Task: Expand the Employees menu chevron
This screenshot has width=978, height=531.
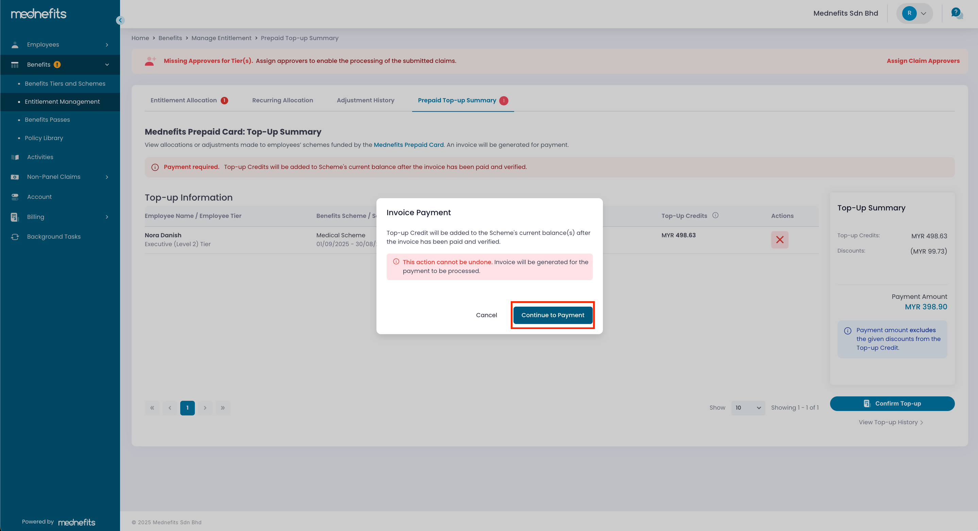Action: tap(107, 45)
